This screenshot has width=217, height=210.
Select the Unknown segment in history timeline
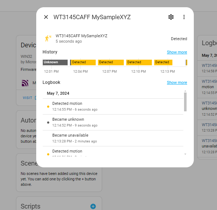pyautogui.click(x=55, y=63)
